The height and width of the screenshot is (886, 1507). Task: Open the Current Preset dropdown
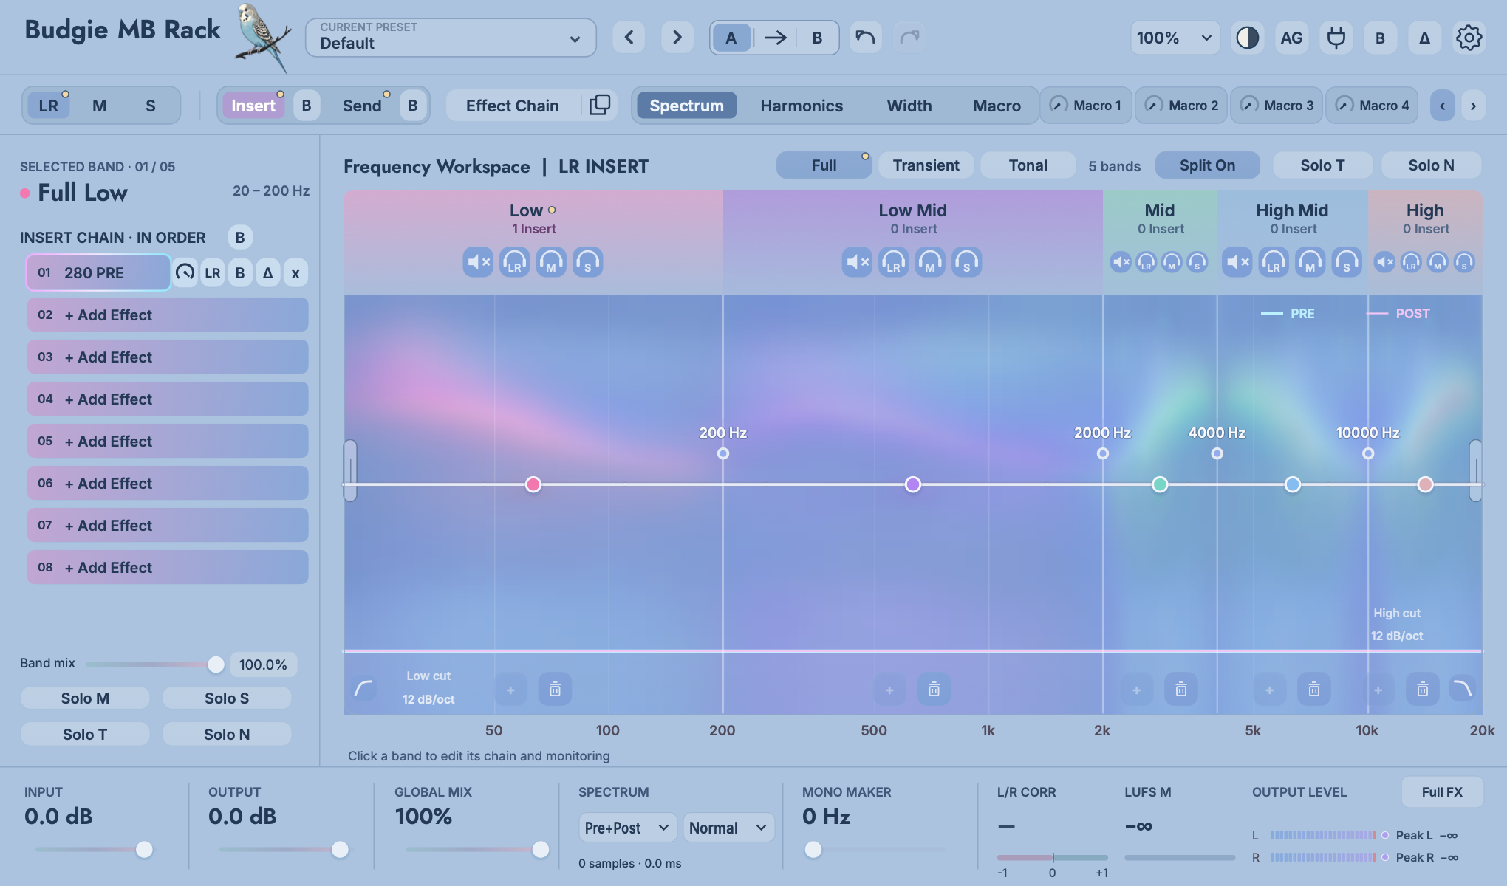(x=451, y=38)
